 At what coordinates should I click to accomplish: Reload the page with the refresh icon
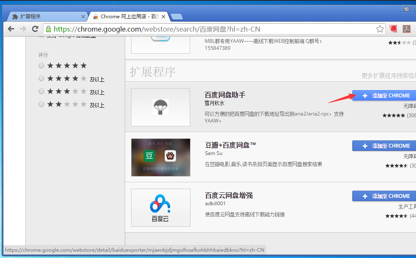tap(35, 29)
